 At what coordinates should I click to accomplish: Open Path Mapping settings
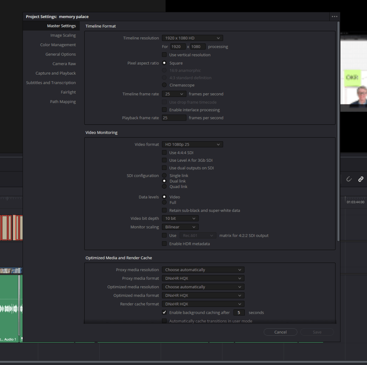click(x=63, y=101)
